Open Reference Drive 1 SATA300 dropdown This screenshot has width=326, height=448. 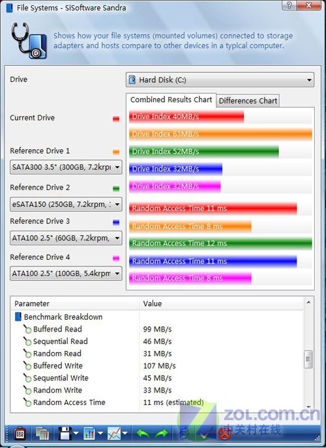pyautogui.click(x=66, y=167)
